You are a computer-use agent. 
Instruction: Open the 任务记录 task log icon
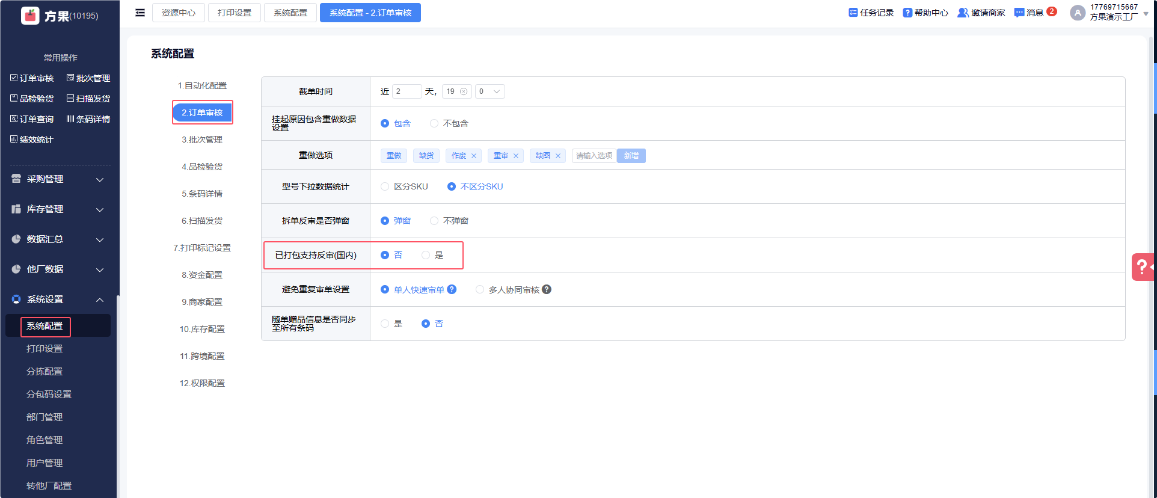tap(853, 13)
